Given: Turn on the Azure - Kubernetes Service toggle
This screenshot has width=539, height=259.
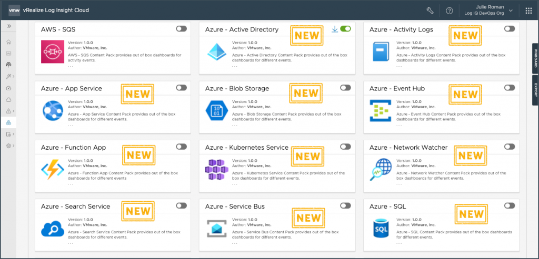Looking at the screenshot, I should pos(345,147).
